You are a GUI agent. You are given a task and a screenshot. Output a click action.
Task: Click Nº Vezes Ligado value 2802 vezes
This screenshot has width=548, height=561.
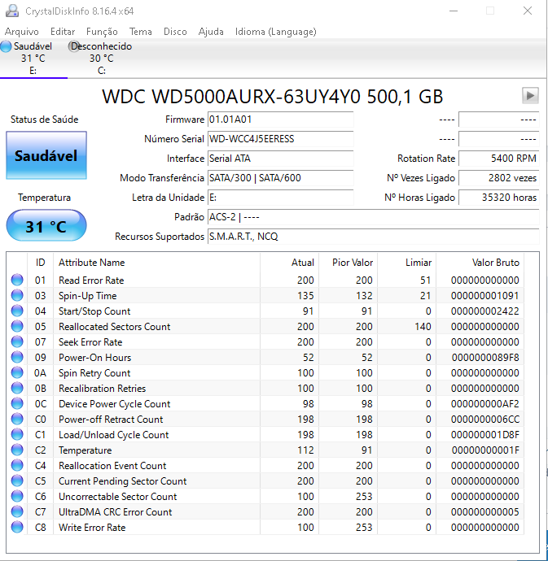(x=498, y=178)
